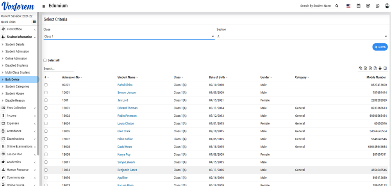This screenshot has width=391, height=186.
Task: Open the task checklist icon in header
Action: (368, 6)
